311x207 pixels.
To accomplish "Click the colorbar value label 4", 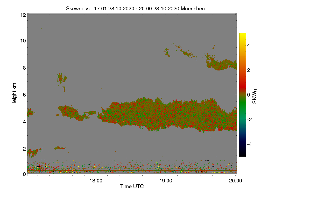I will pyautogui.click(x=249, y=45).
